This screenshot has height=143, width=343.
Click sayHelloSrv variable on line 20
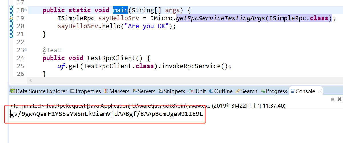click(x=78, y=26)
